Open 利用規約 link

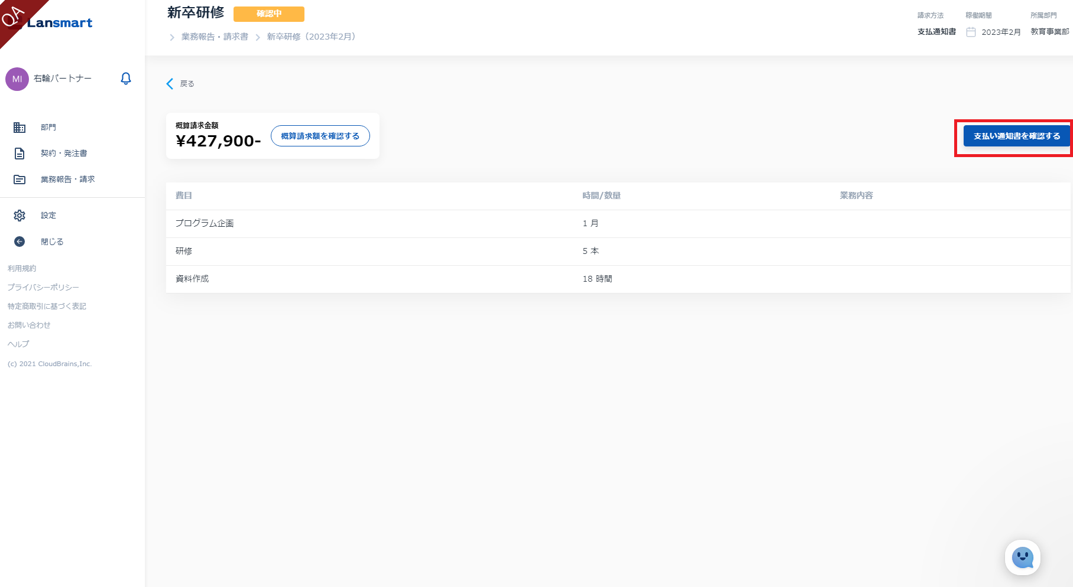click(22, 268)
